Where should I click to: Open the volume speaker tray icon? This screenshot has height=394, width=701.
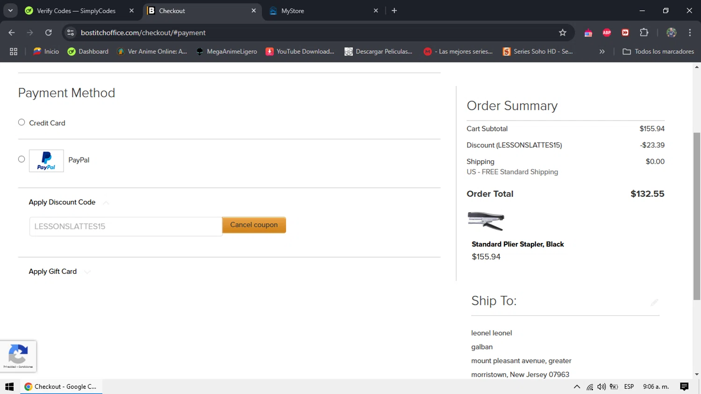coord(601,387)
